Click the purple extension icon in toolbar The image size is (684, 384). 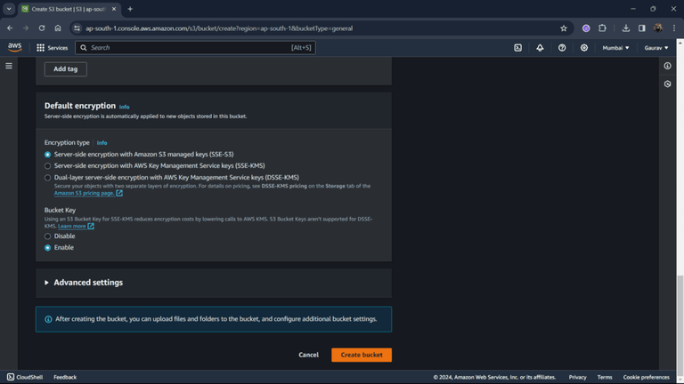[586, 28]
